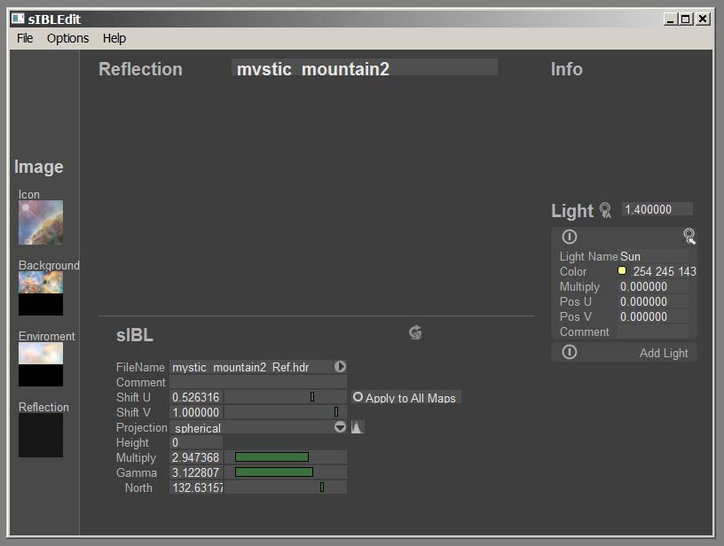The image size is (724, 546).
Task: Click the light Comment input field
Action: click(x=653, y=332)
